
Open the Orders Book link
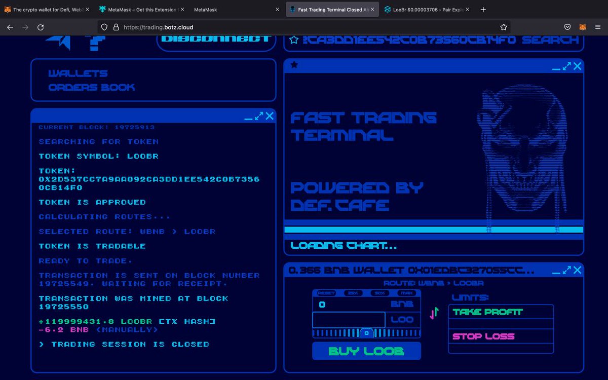92,87
